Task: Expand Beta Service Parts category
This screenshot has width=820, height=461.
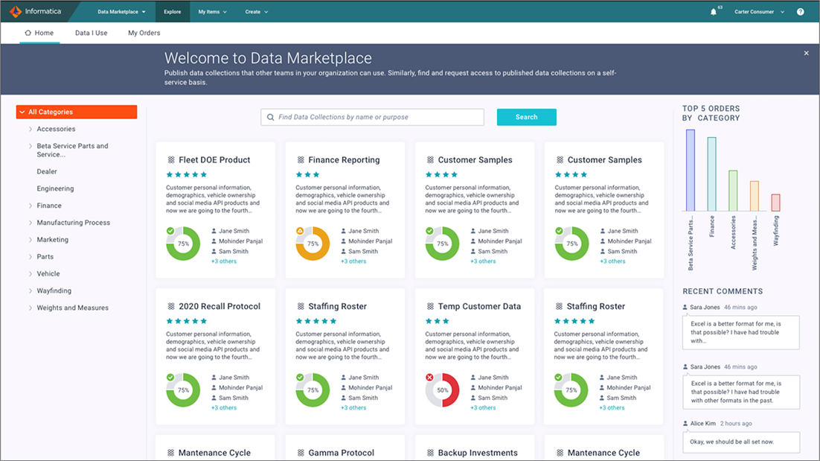Action: pyautogui.click(x=31, y=146)
